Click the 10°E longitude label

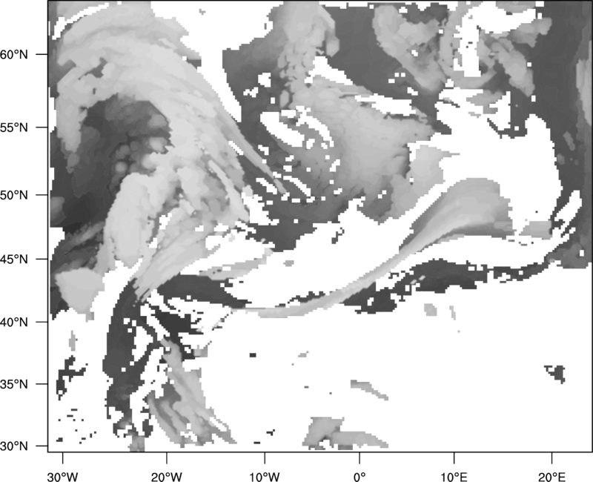pos(454,477)
